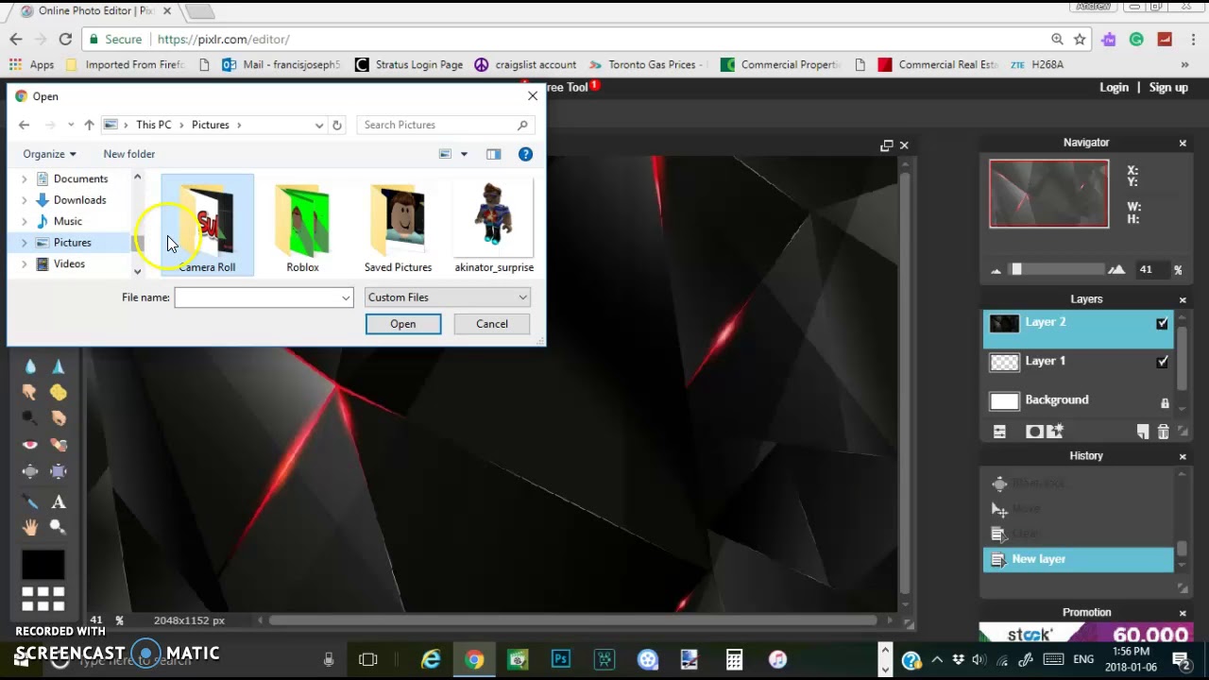Image resolution: width=1209 pixels, height=680 pixels.
Task: Open the Add layer mask icon
Action: point(1034,431)
